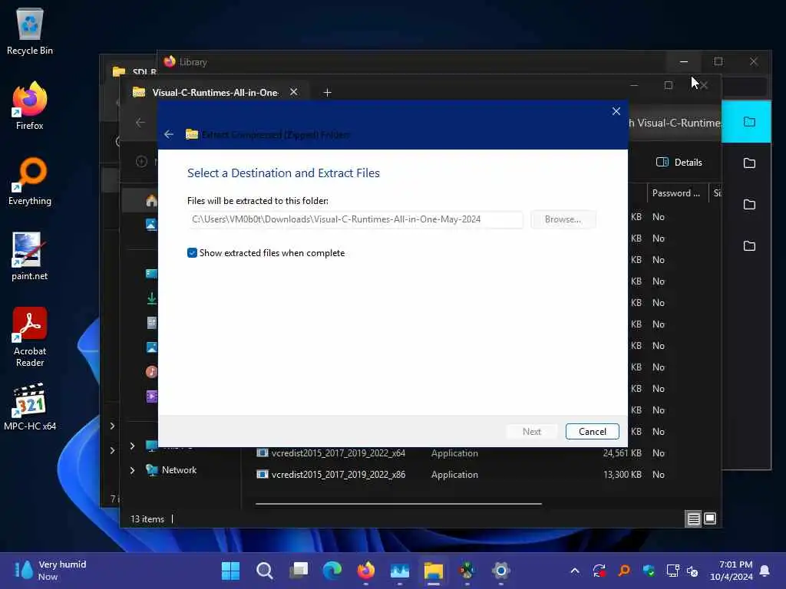Click the Browse... button
786x589 pixels.
pyautogui.click(x=563, y=219)
